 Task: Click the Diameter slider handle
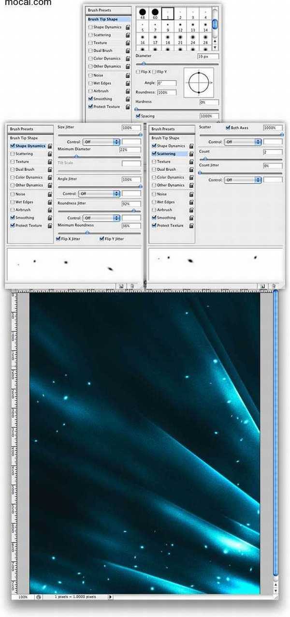144,63
